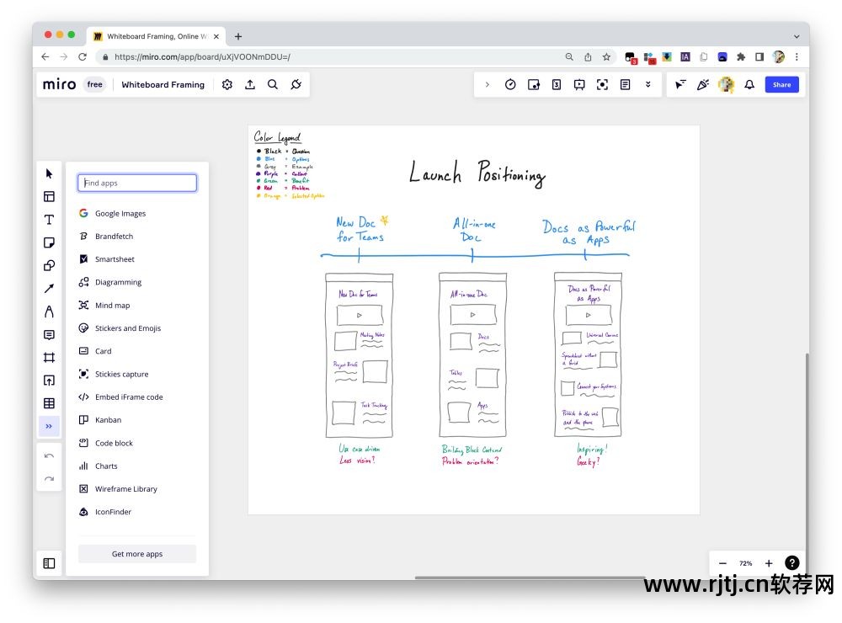Image resolution: width=842 pixels, height=623 pixels.
Task: Select the Sticky note tool
Action: [49, 242]
